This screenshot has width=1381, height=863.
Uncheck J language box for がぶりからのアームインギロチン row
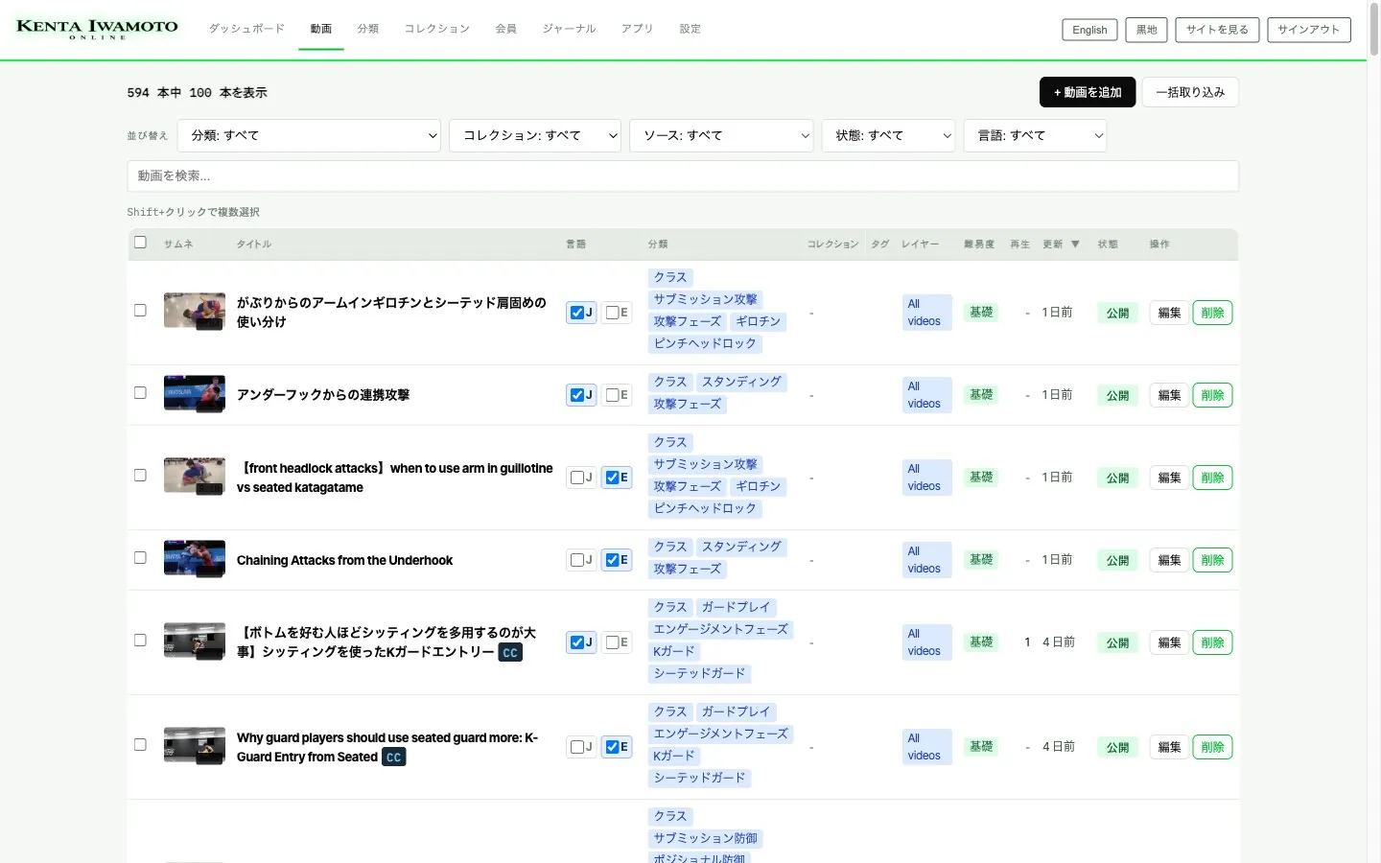pyautogui.click(x=576, y=313)
